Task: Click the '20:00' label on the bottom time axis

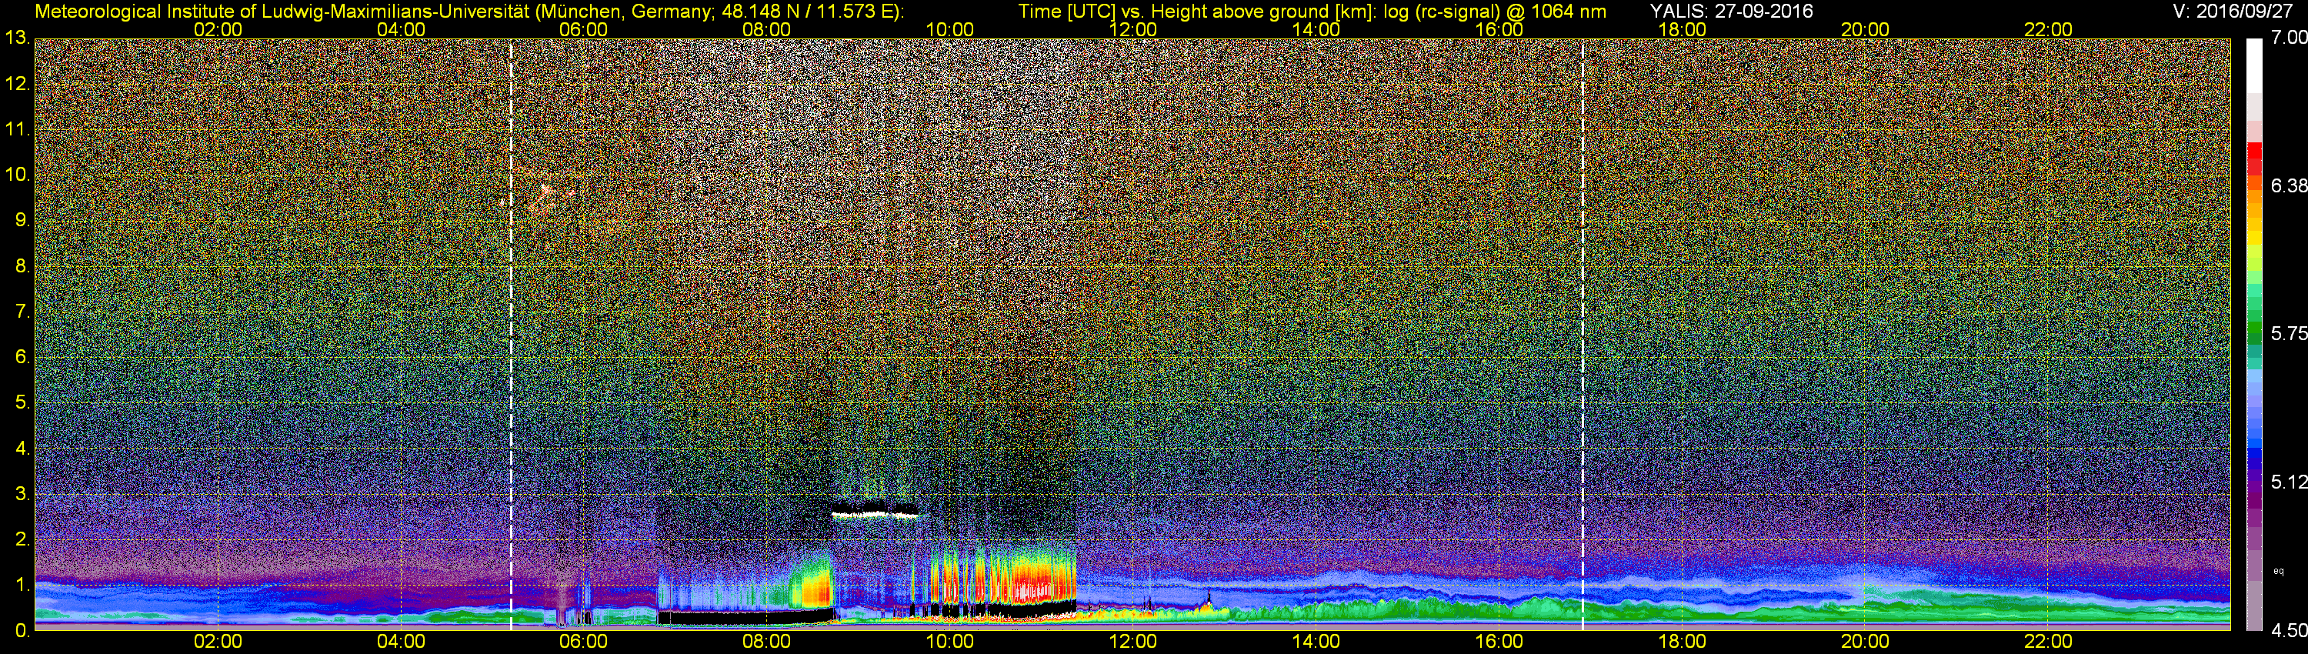Action: [1865, 642]
